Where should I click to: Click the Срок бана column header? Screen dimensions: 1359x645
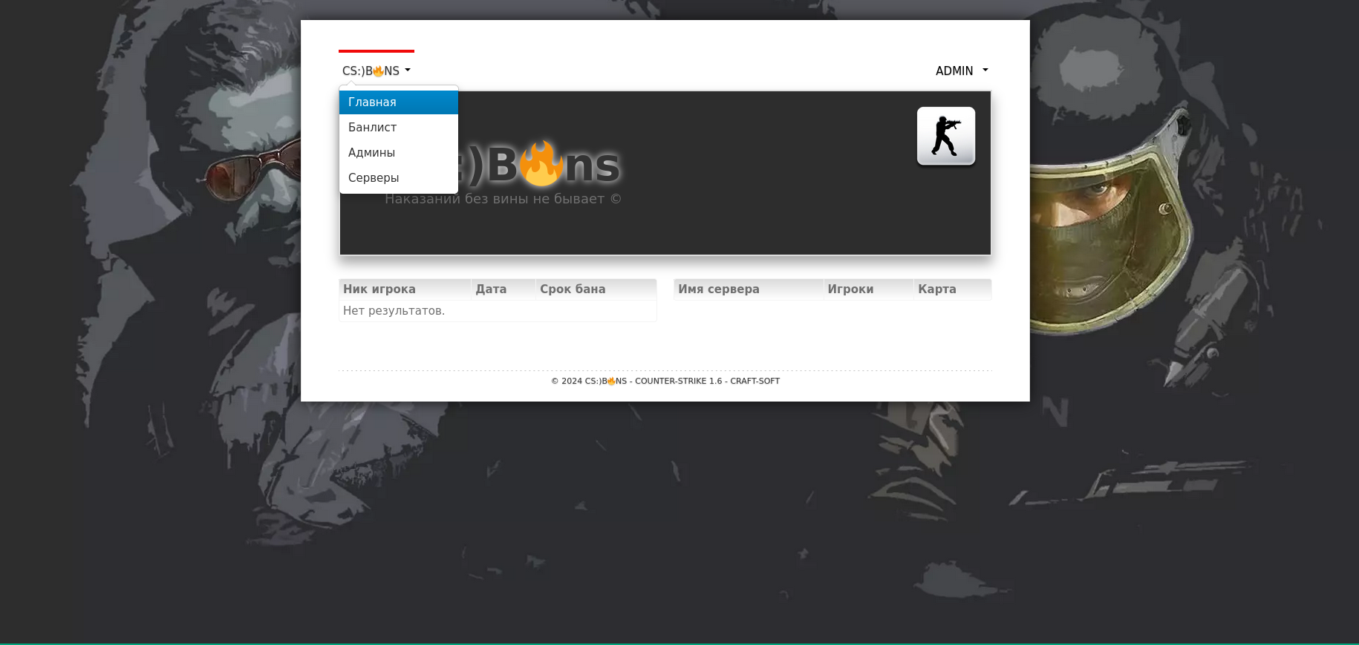coord(596,289)
